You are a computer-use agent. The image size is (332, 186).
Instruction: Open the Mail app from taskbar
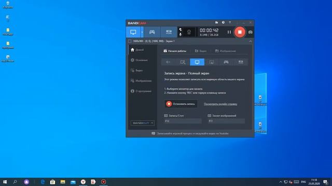tap(73, 182)
